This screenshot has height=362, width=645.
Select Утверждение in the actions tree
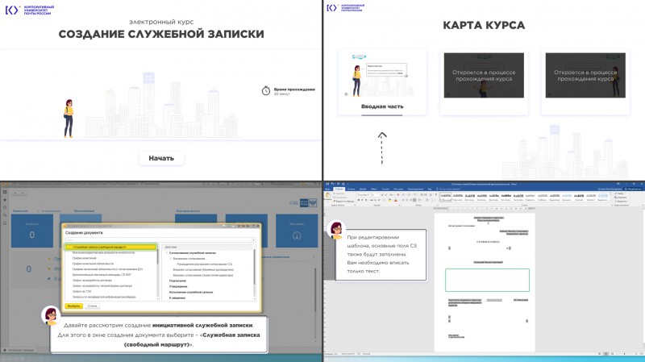click(x=178, y=286)
